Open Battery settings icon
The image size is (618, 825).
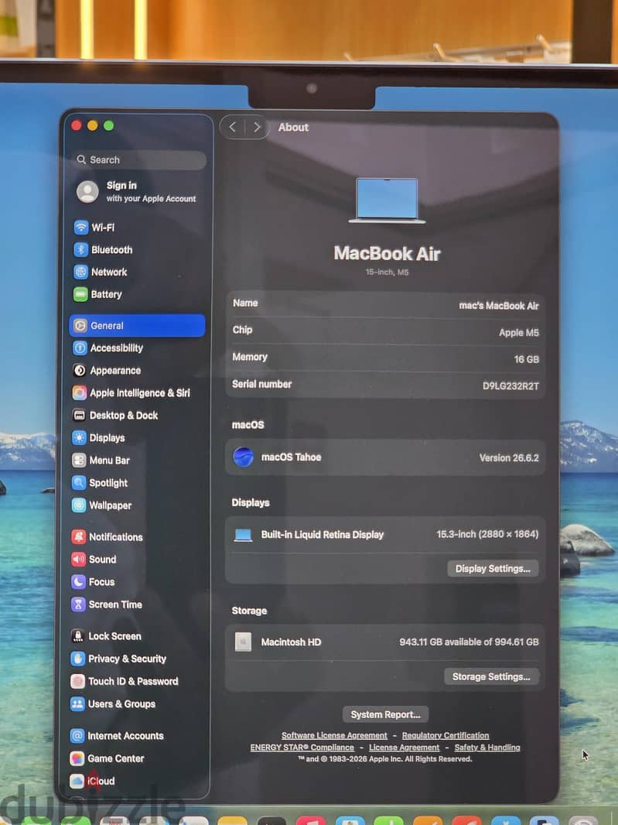point(80,294)
